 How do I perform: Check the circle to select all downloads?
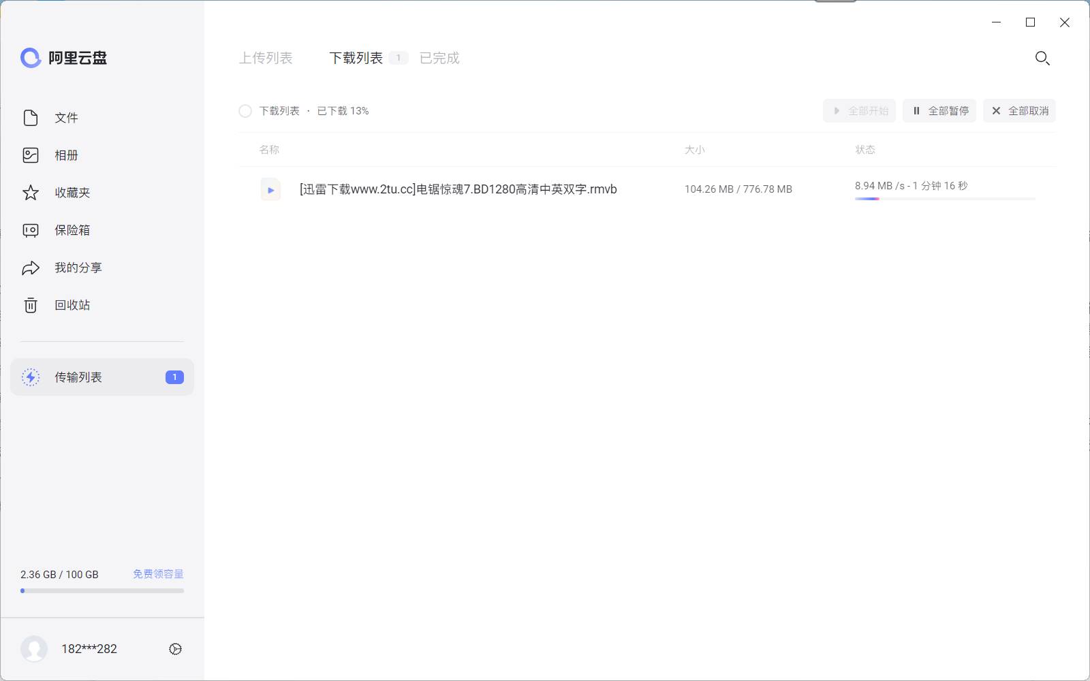click(245, 110)
